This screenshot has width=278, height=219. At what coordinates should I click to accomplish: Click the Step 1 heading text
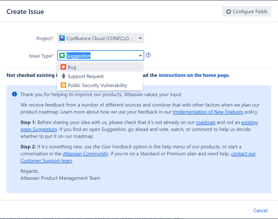[28, 122]
